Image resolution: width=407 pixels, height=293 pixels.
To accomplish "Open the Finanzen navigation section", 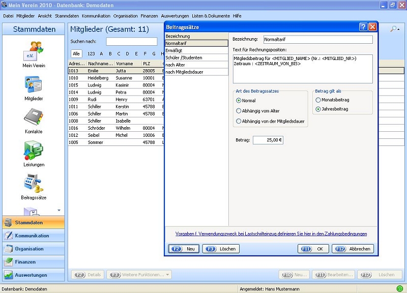I will [x=33, y=262].
